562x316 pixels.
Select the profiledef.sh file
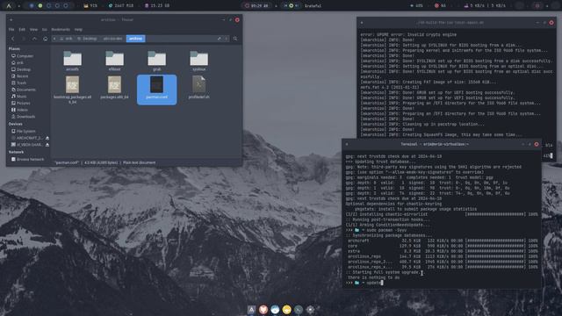[x=199, y=88]
